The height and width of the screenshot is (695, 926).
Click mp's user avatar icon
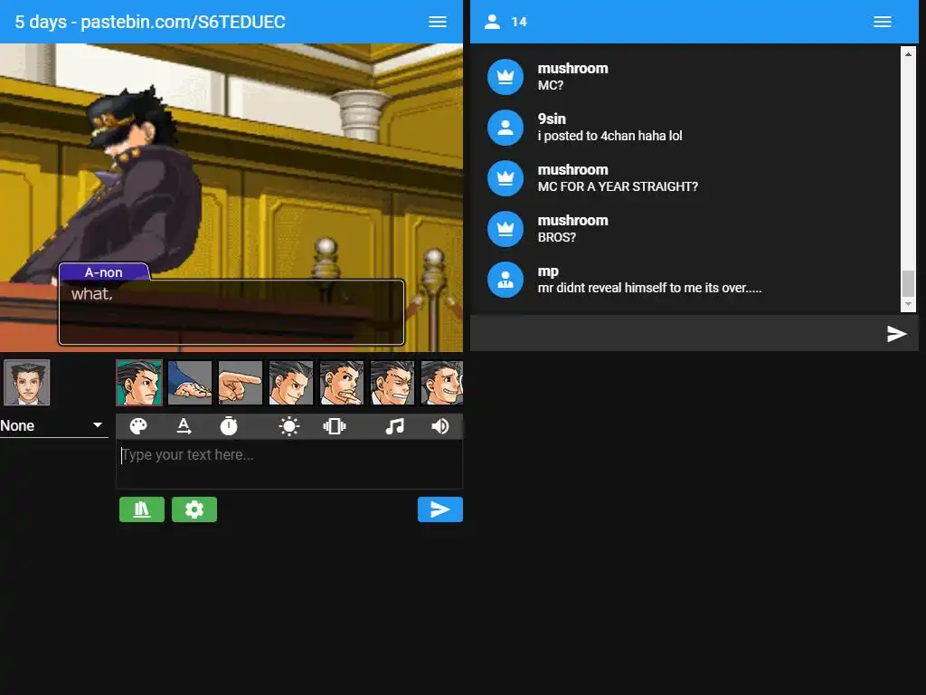point(506,280)
